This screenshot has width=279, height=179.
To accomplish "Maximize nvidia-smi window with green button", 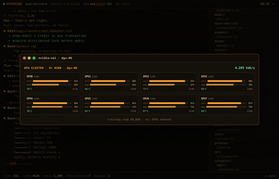I will [x=34, y=58].
